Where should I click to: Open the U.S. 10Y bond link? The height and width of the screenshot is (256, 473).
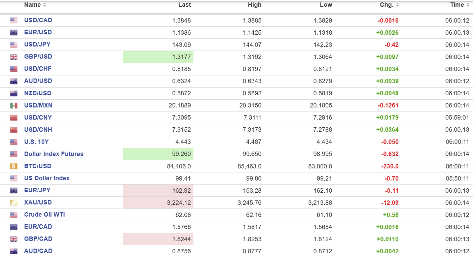pyautogui.click(x=36, y=142)
